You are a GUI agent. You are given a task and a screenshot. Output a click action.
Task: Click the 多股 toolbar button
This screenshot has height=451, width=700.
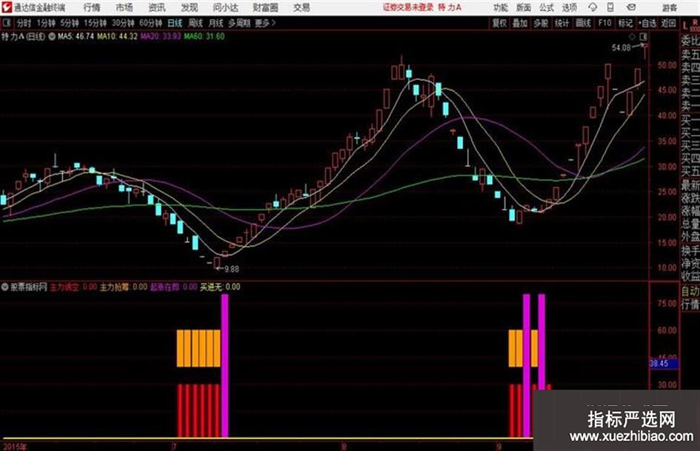point(541,23)
